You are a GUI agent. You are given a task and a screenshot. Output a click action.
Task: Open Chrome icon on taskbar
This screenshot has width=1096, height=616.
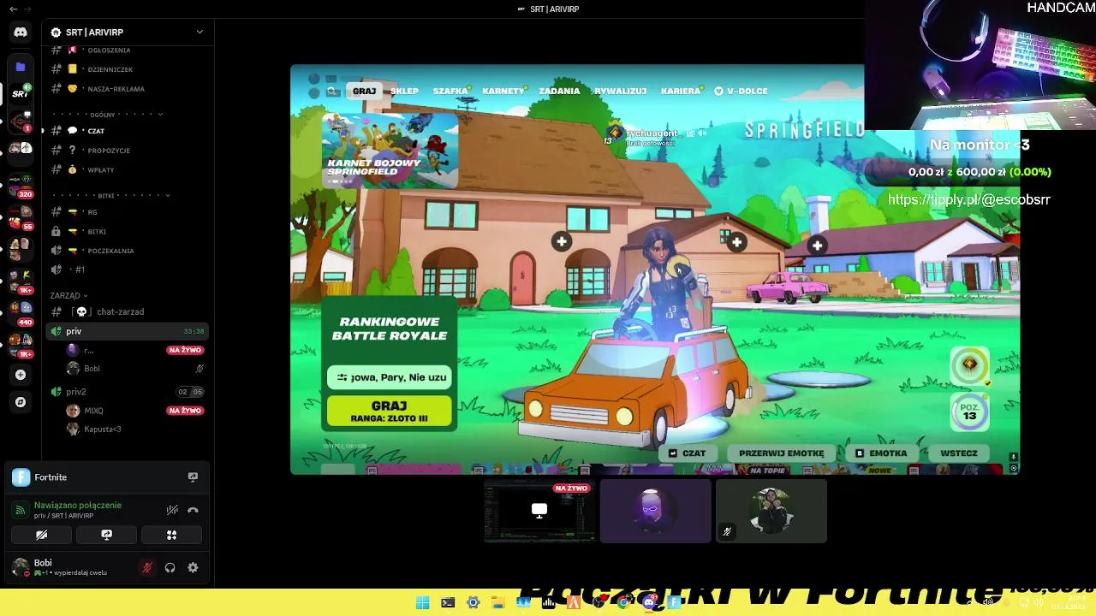click(624, 603)
